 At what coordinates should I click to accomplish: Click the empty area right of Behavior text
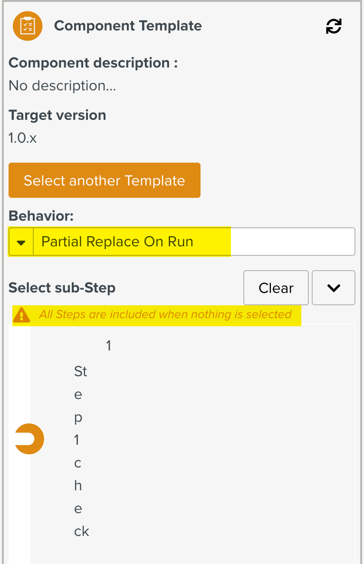pos(292,242)
